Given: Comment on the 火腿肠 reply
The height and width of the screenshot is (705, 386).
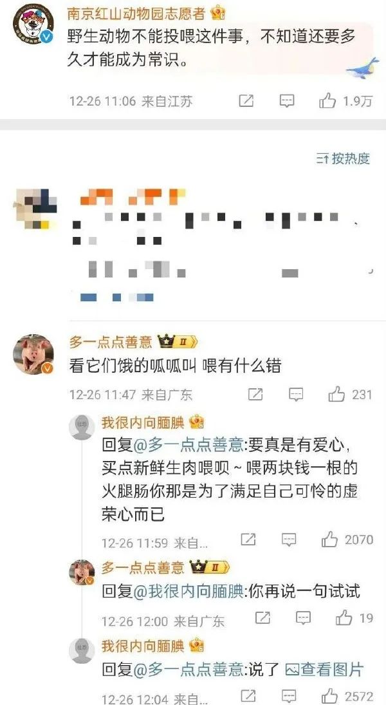Looking at the screenshot, I should tap(288, 539).
